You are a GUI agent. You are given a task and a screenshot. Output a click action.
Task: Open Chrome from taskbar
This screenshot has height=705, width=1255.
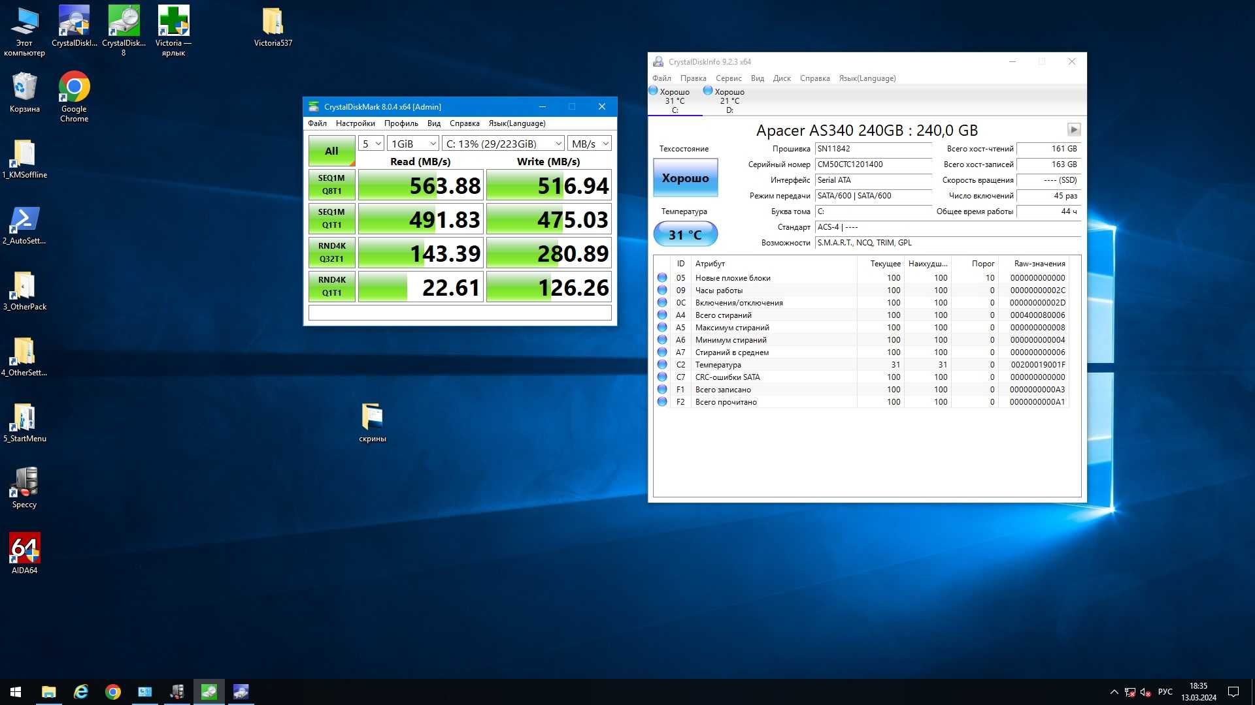coord(112,692)
